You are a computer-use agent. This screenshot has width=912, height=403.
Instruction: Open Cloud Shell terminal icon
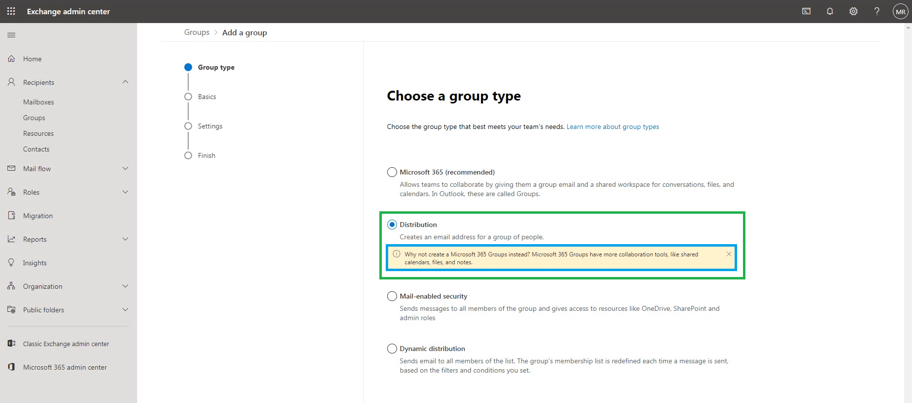click(x=806, y=11)
